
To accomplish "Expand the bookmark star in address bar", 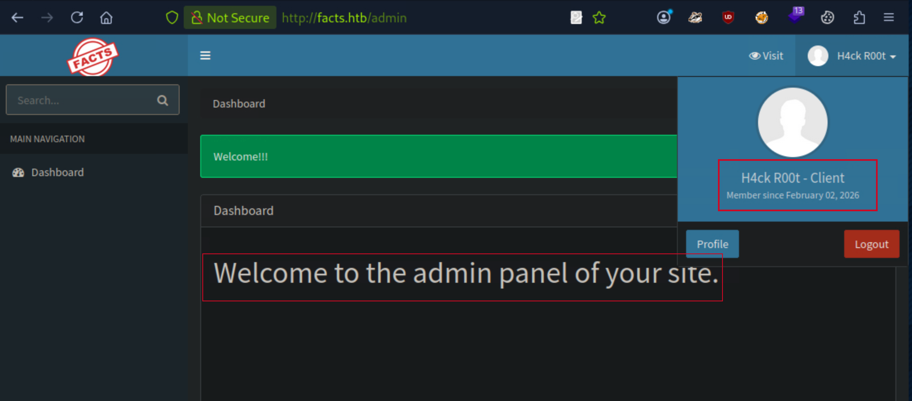I will click(x=599, y=17).
